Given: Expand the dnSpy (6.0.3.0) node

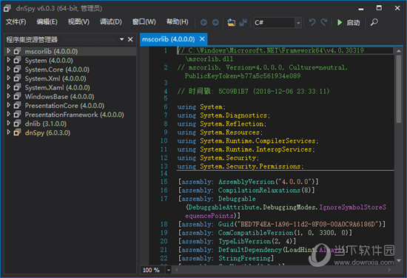Looking at the screenshot, I should [x=9, y=132].
